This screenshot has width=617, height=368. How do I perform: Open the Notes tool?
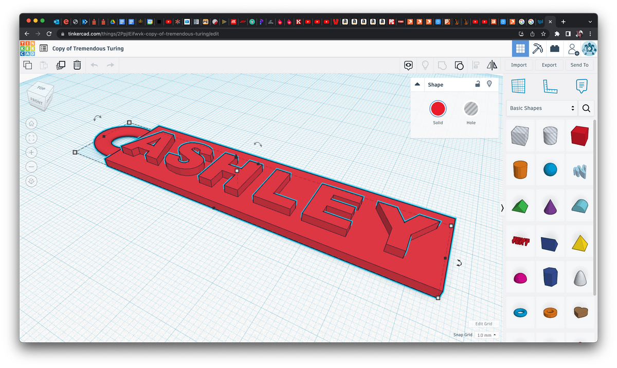coord(582,86)
